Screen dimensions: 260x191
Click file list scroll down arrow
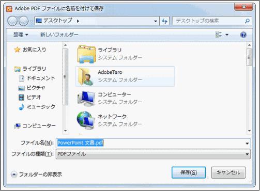click(249, 131)
